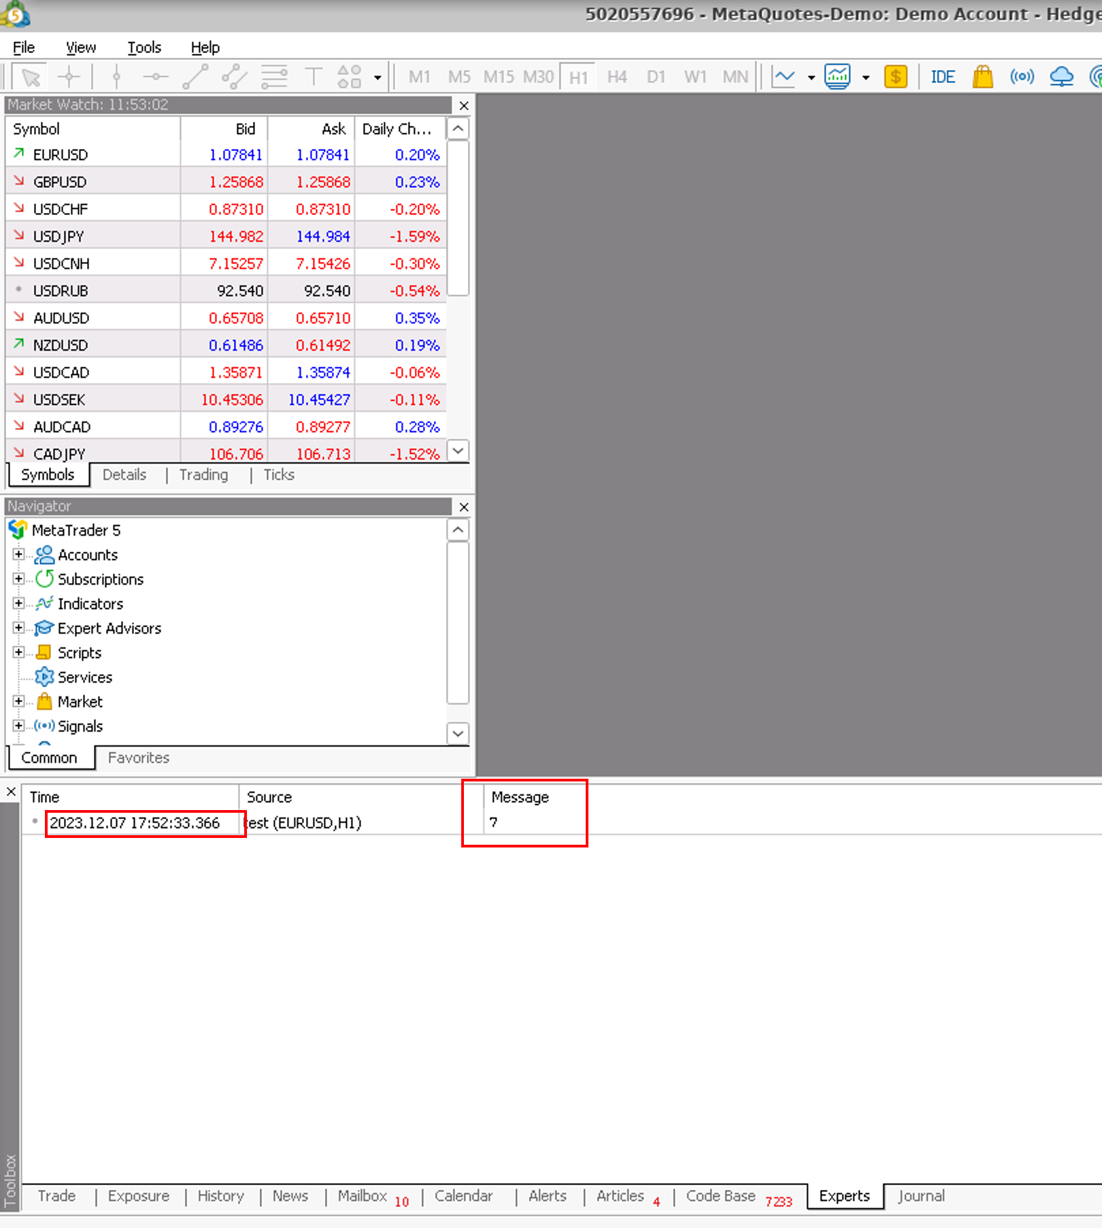Expand the Subscriptions tree node
Screen dimensions: 1102x1228
pos(18,579)
